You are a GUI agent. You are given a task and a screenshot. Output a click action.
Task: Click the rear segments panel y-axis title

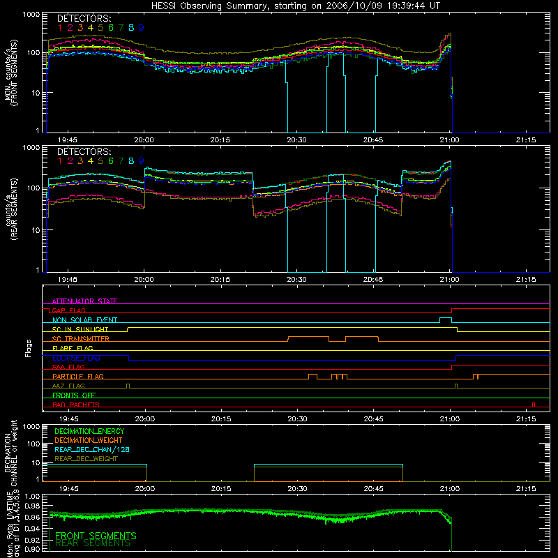[11, 209]
